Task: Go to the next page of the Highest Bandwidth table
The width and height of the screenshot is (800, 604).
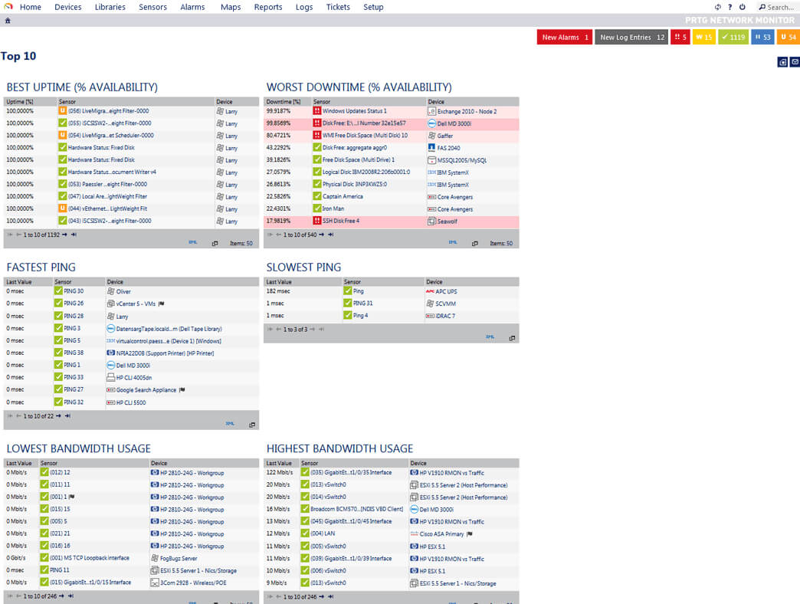Action: 322,596
